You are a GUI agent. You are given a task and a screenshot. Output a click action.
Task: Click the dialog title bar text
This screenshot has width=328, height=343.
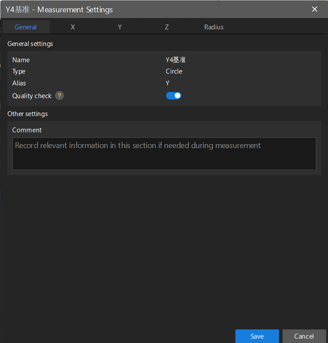pyautogui.click(x=59, y=9)
